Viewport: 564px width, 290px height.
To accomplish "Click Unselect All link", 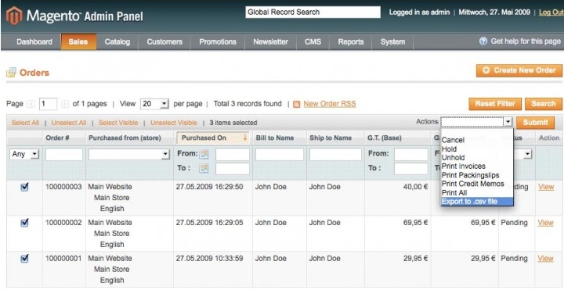I will (69, 123).
